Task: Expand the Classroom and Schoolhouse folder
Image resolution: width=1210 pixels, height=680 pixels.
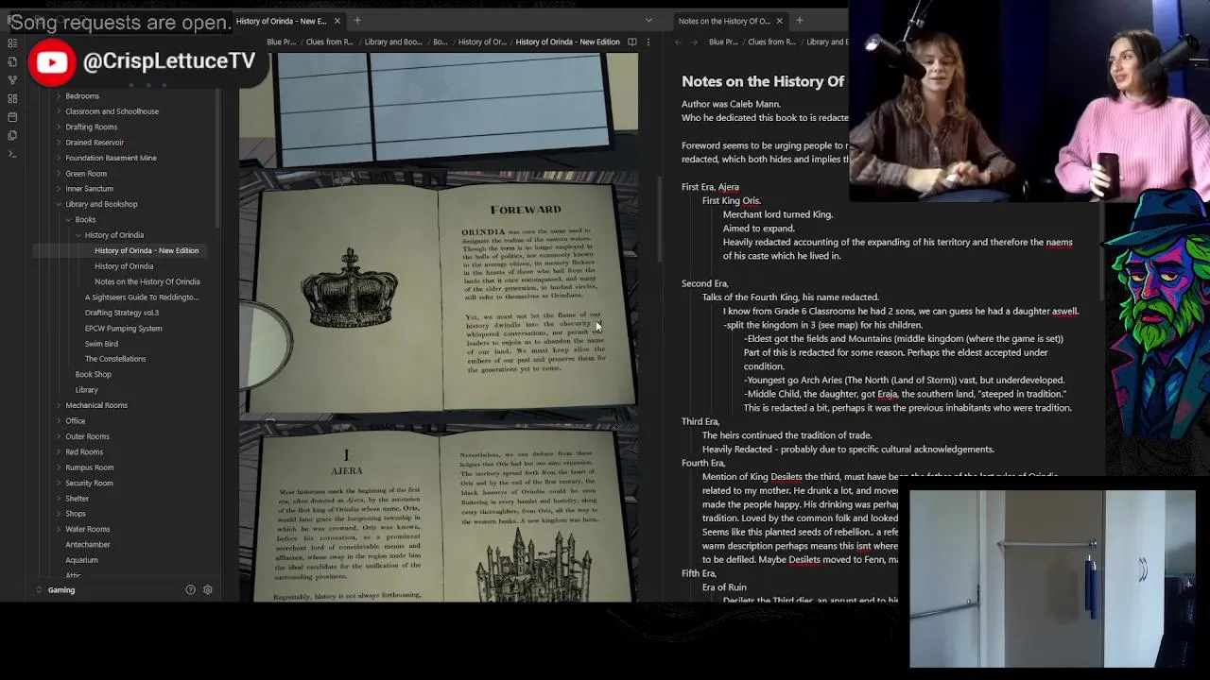Action: click(59, 111)
